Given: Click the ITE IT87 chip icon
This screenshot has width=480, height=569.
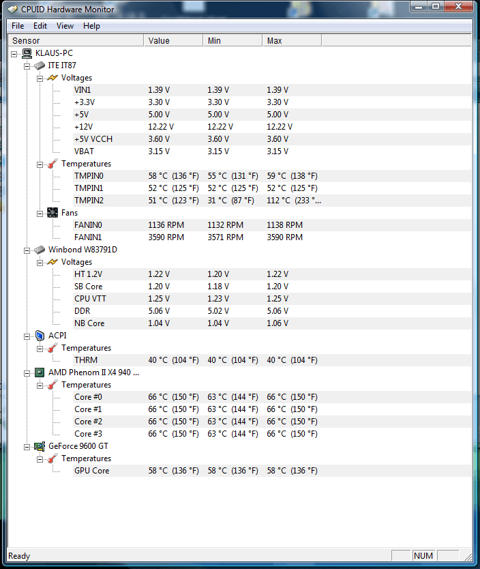Looking at the screenshot, I should 40,65.
